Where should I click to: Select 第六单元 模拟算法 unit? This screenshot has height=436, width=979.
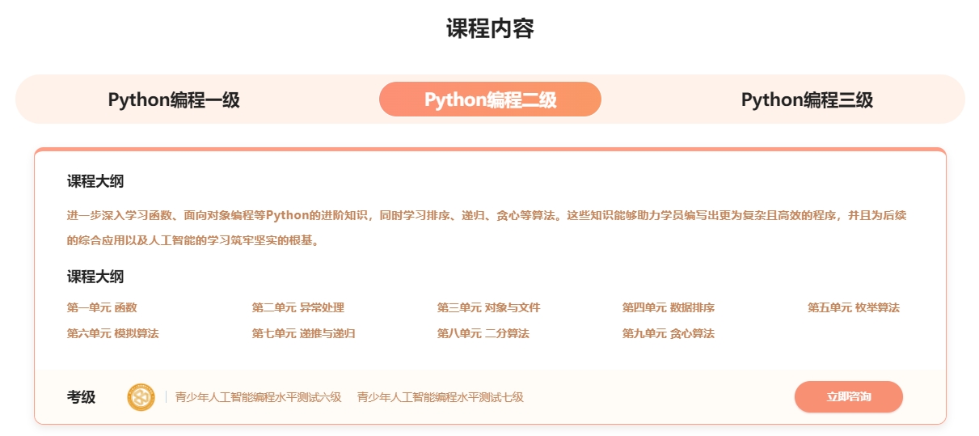coord(112,333)
